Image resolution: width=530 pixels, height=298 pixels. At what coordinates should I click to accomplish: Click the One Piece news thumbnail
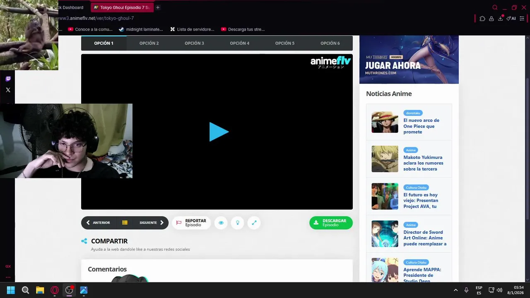click(385, 122)
